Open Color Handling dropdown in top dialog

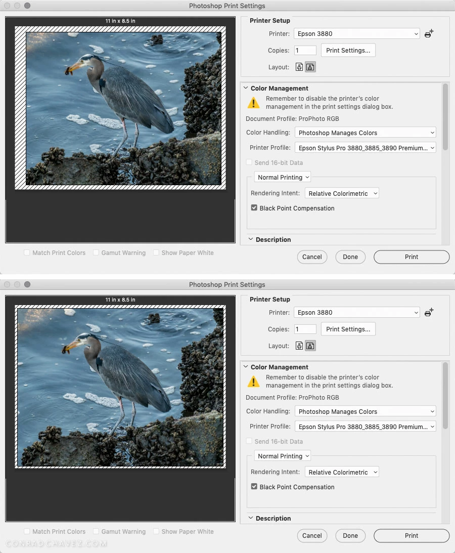[x=366, y=133]
